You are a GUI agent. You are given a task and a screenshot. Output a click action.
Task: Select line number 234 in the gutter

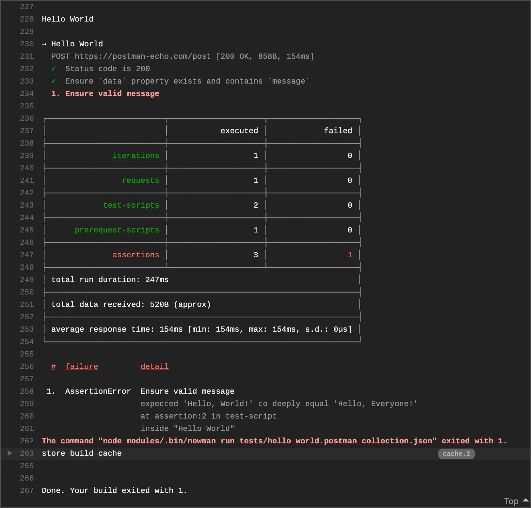pyautogui.click(x=27, y=93)
